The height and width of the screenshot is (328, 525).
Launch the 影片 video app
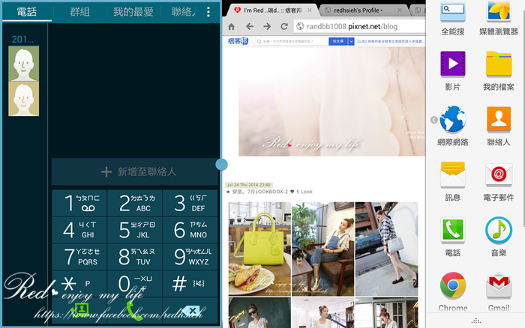[x=453, y=71]
